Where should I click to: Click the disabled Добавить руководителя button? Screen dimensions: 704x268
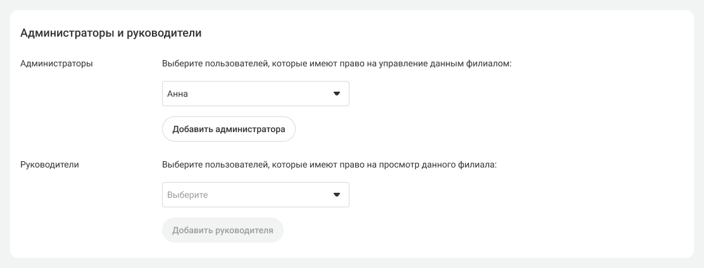point(222,230)
